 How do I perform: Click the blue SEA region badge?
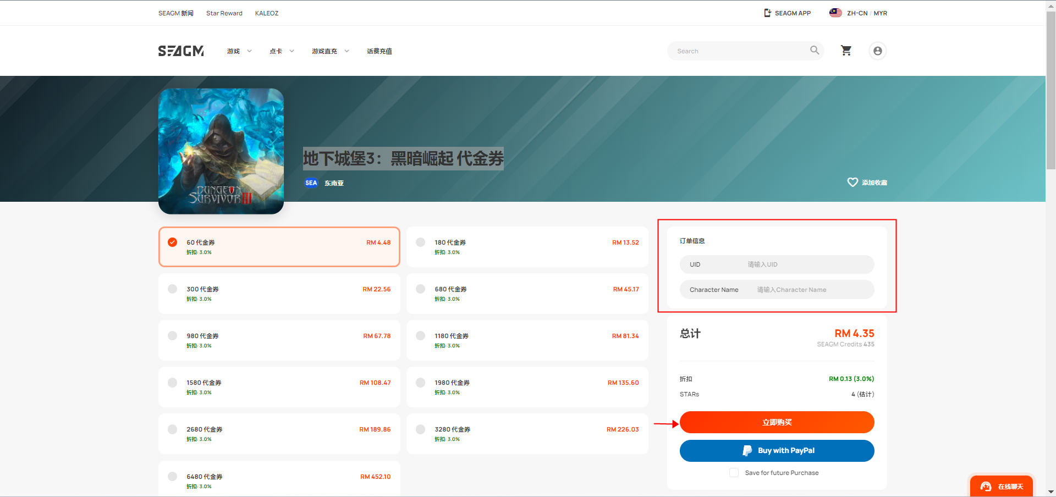pyautogui.click(x=311, y=183)
